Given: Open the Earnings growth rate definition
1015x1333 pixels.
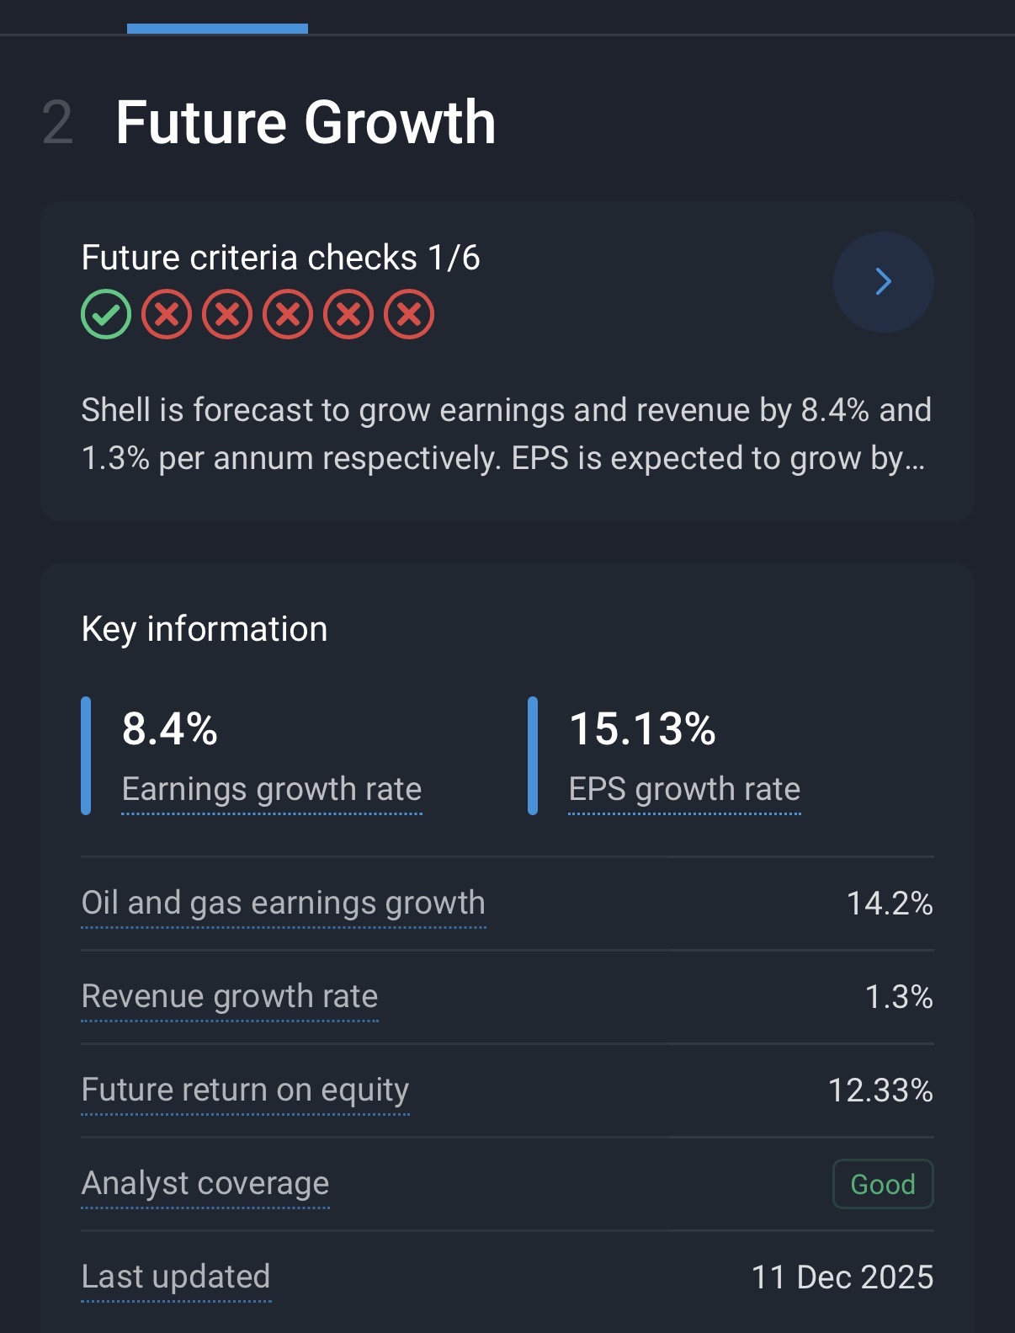Looking at the screenshot, I should tap(271, 790).
